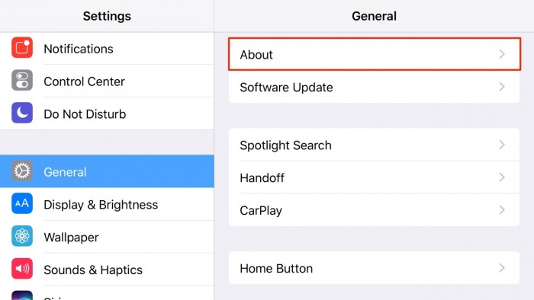
Task: Open the Software Update row
Action: [x=374, y=87]
